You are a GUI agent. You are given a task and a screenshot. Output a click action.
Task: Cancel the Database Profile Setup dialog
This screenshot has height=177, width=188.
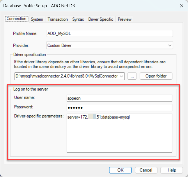(146, 170)
